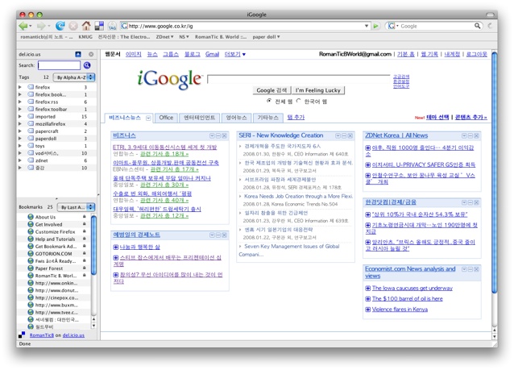514x370 pixels.
Task: Open the 이미지 top navigation link
Action: (x=134, y=54)
